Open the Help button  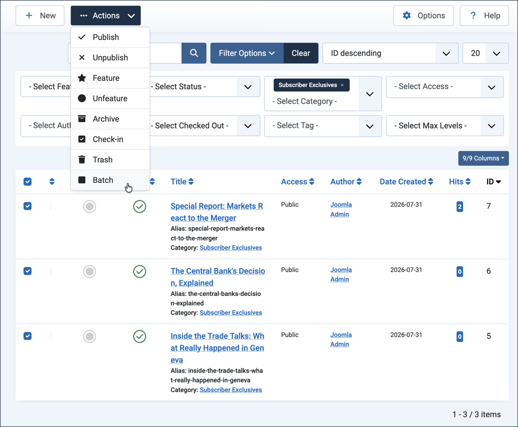(484, 15)
